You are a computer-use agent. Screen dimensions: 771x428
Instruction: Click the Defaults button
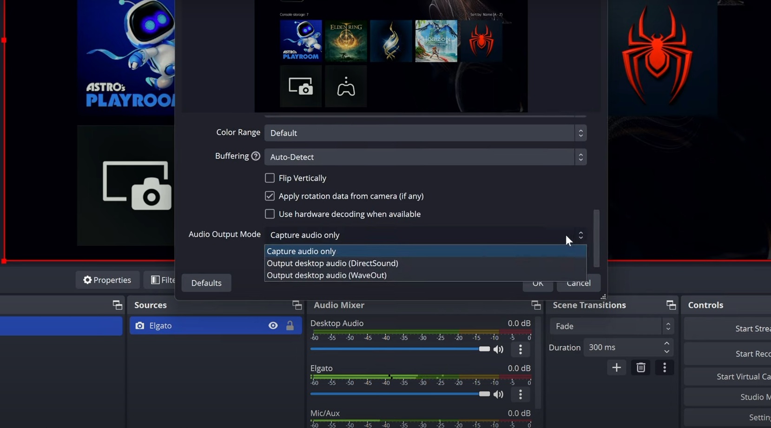tap(206, 283)
